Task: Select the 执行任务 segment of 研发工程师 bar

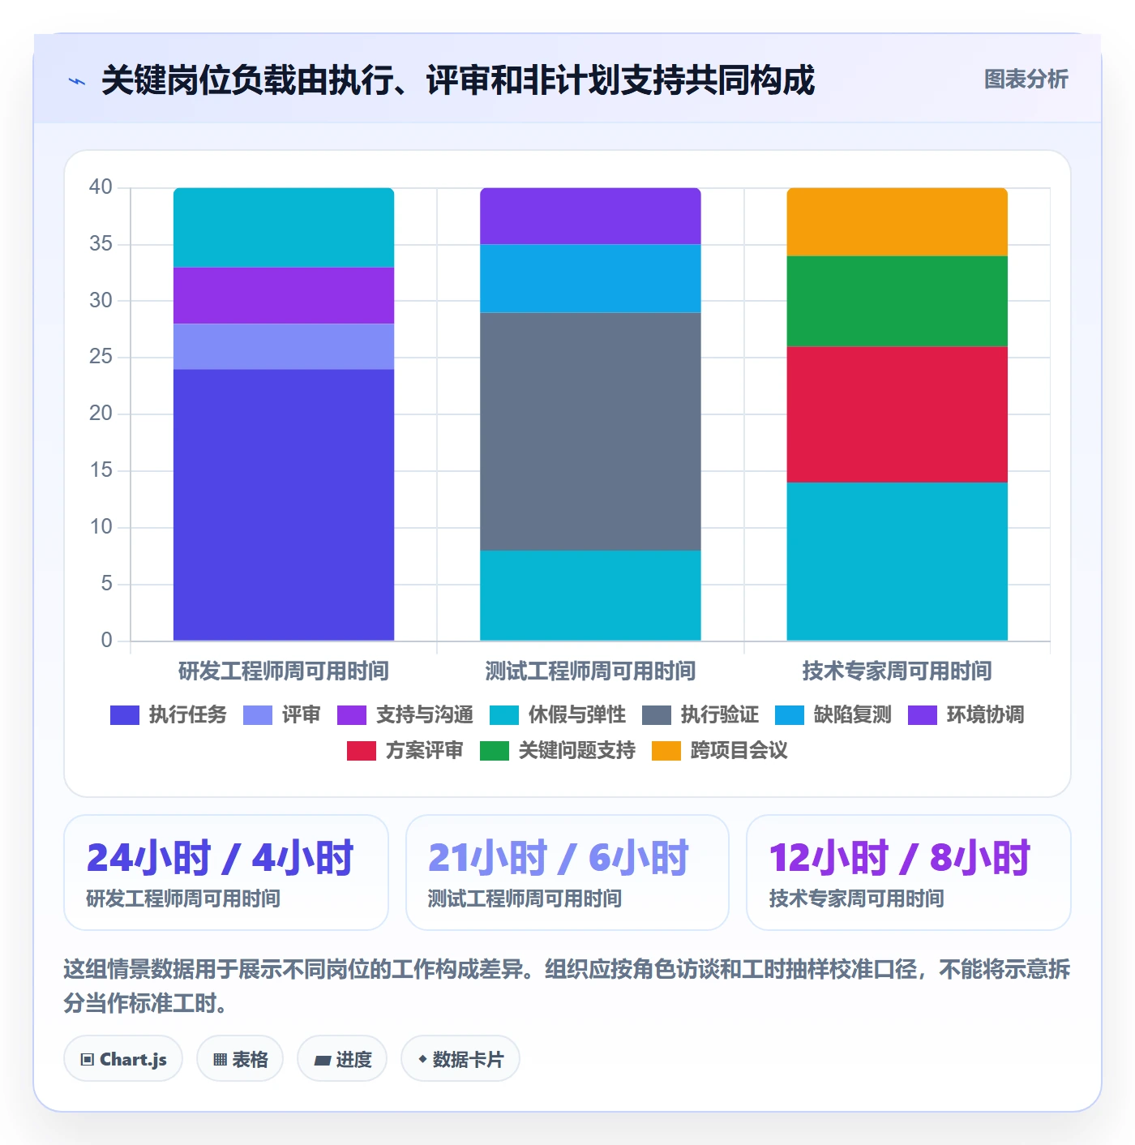Action: 284,504
